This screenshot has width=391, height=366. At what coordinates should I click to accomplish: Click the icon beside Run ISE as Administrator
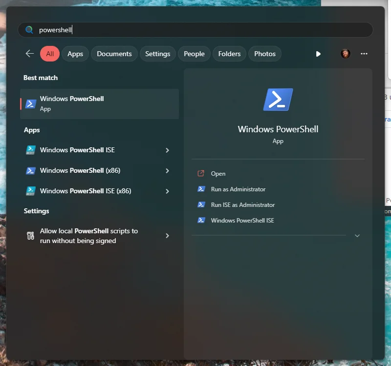click(201, 204)
